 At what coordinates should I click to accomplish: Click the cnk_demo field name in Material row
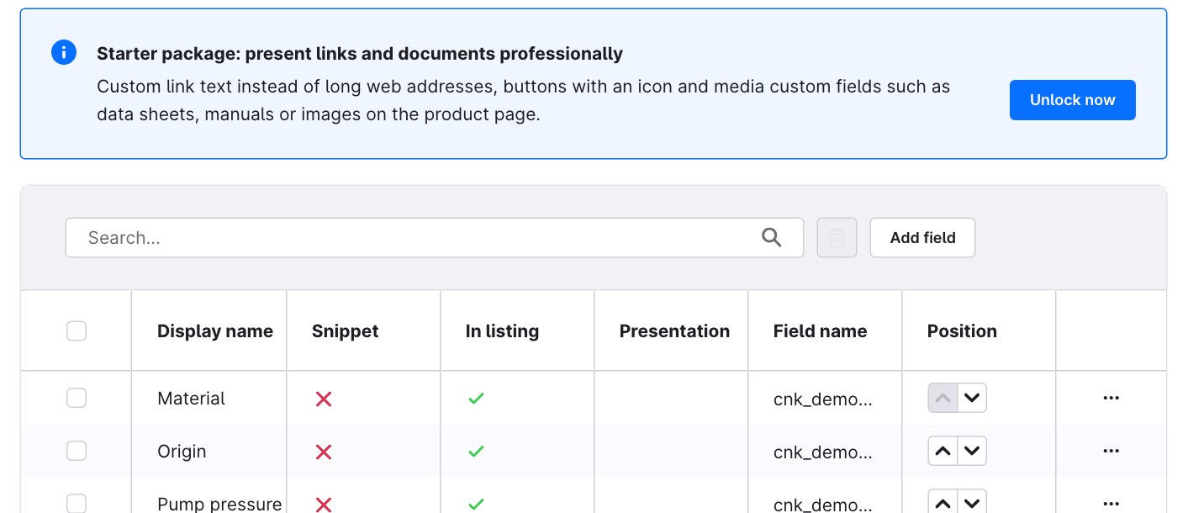(x=823, y=399)
